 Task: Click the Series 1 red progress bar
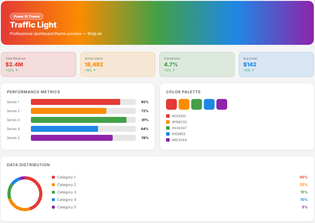click(x=76, y=102)
